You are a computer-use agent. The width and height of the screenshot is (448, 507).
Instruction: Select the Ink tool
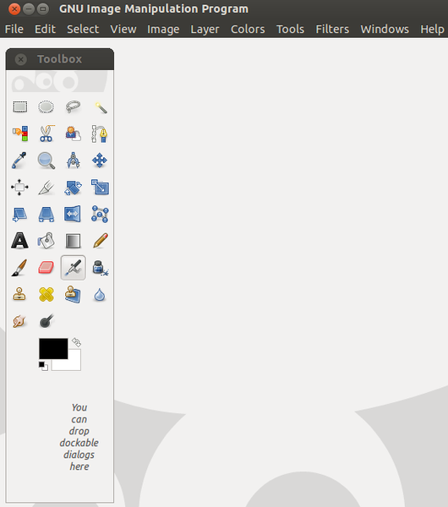coord(100,268)
